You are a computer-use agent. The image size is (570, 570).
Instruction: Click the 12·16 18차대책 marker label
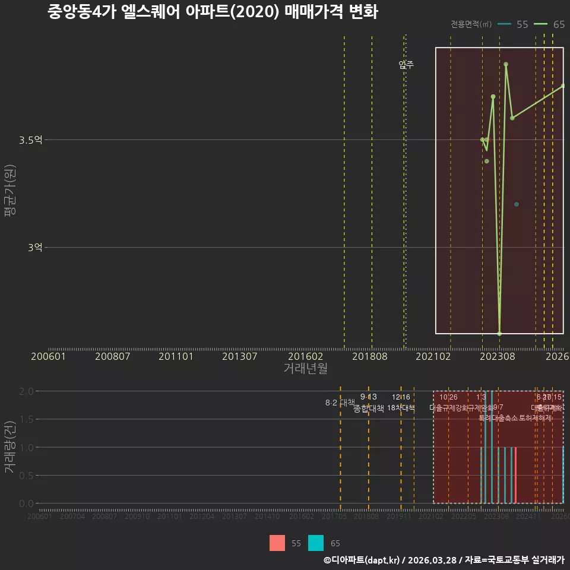point(401,403)
